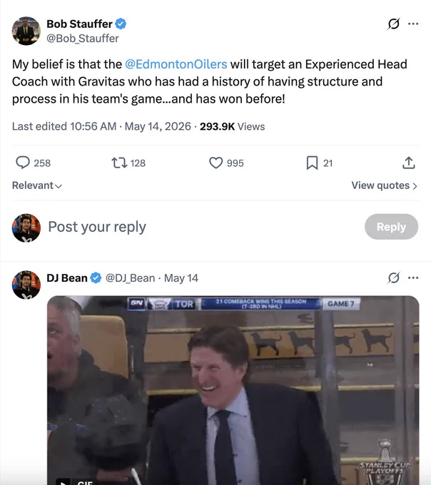This screenshot has height=485, width=431.
Task: Open the share upload icon
Action: point(408,163)
